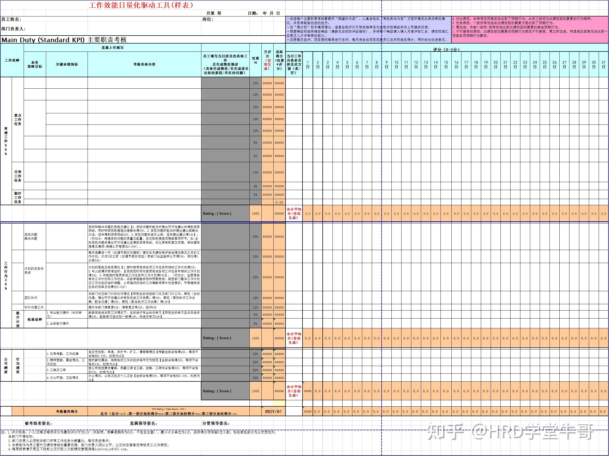Click the 重点工作任务 cell
The image size is (609, 456).
(18, 119)
